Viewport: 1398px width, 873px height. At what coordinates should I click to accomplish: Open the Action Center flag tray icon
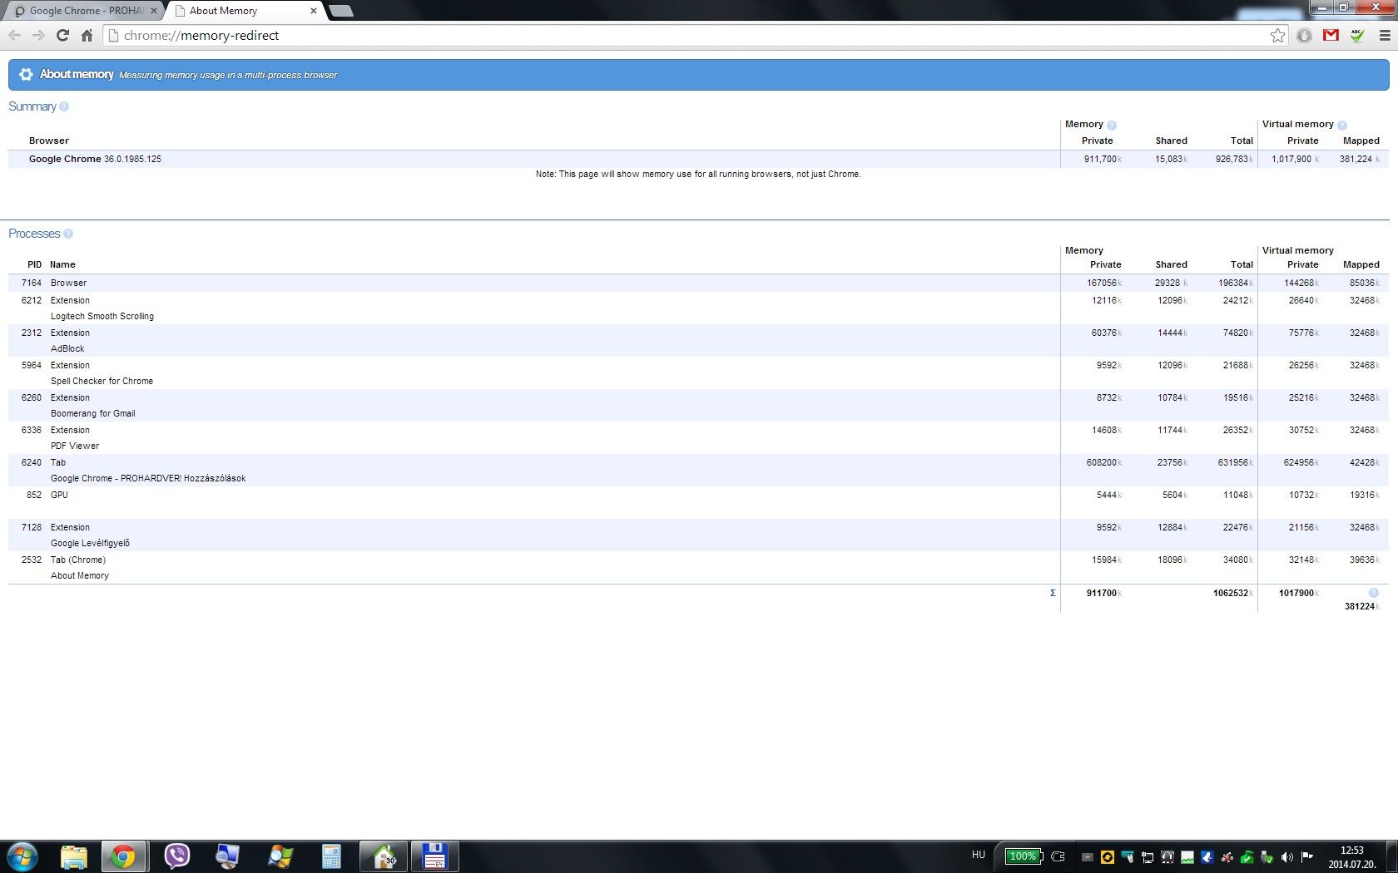1307,856
